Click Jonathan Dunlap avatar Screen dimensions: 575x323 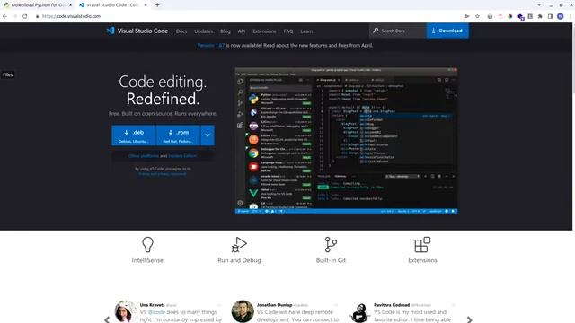243,311
